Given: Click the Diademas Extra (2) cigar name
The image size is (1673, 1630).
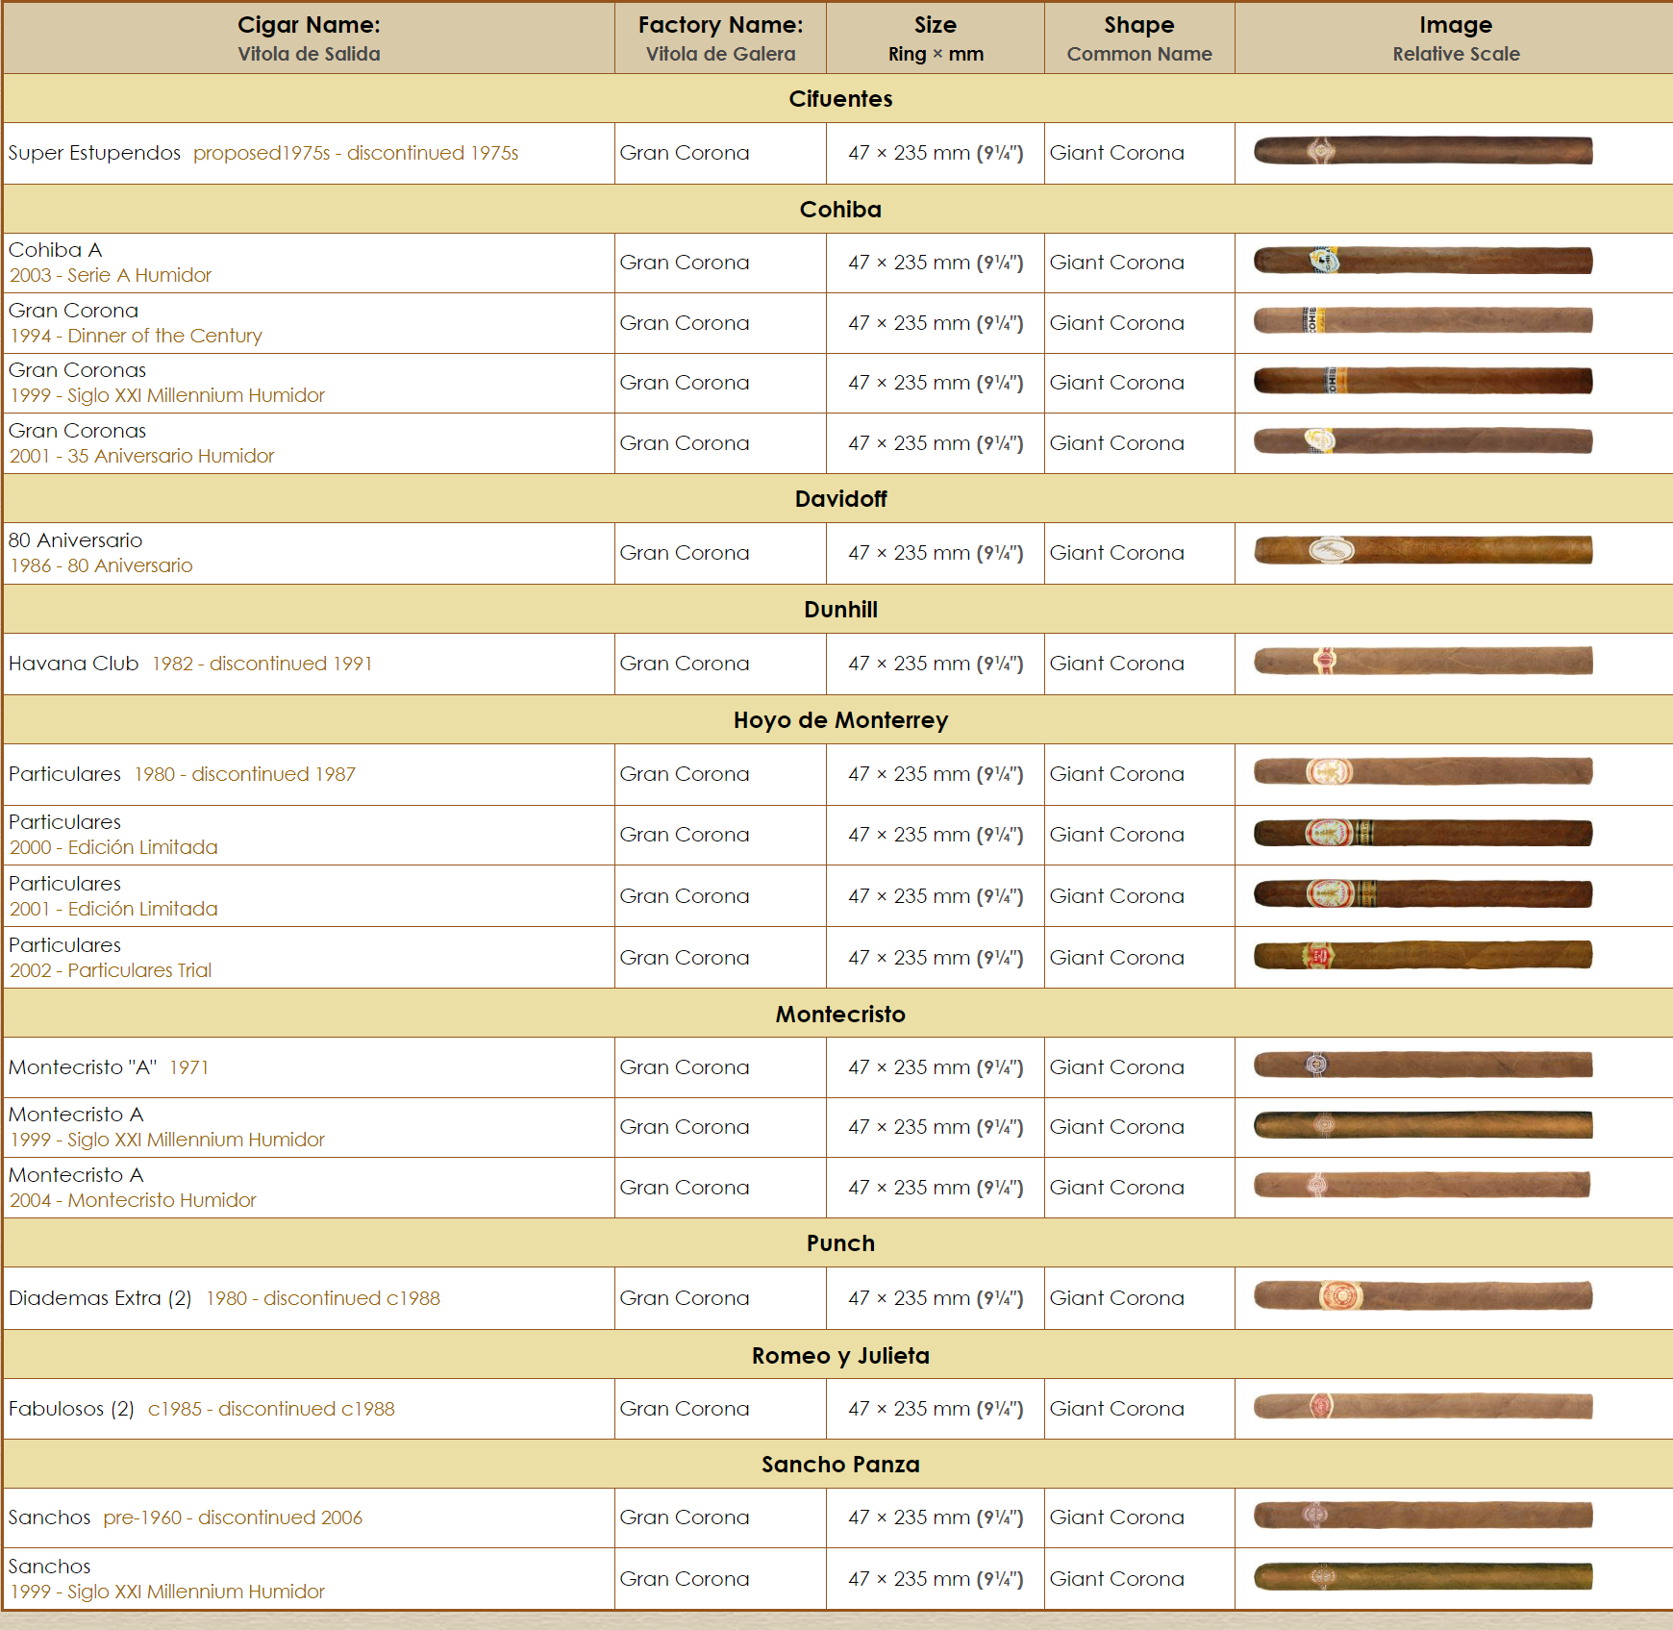Looking at the screenshot, I should point(100,1298).
